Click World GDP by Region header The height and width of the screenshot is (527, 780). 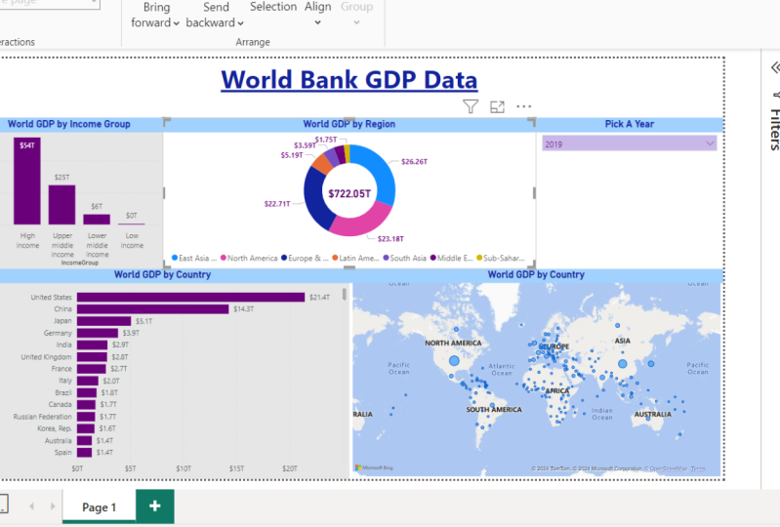tap(349, 124)
